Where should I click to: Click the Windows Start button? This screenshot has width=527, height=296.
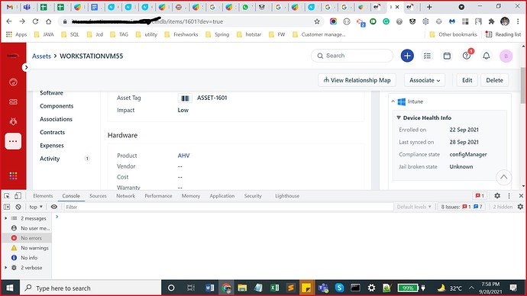pyautogui.click(x=10, y=288)
